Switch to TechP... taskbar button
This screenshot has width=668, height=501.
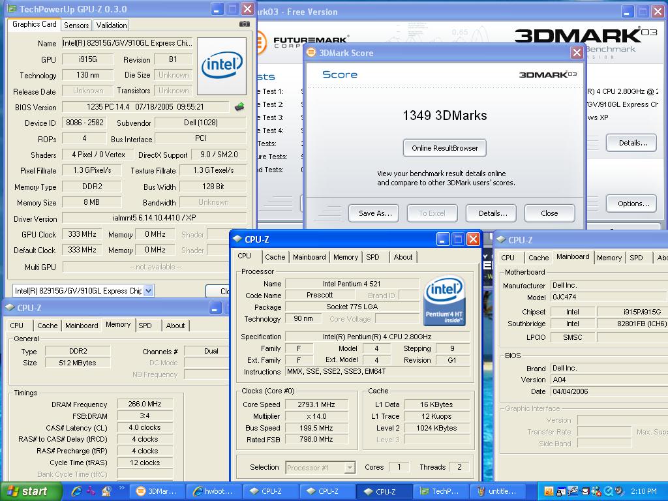click(440, 491)
